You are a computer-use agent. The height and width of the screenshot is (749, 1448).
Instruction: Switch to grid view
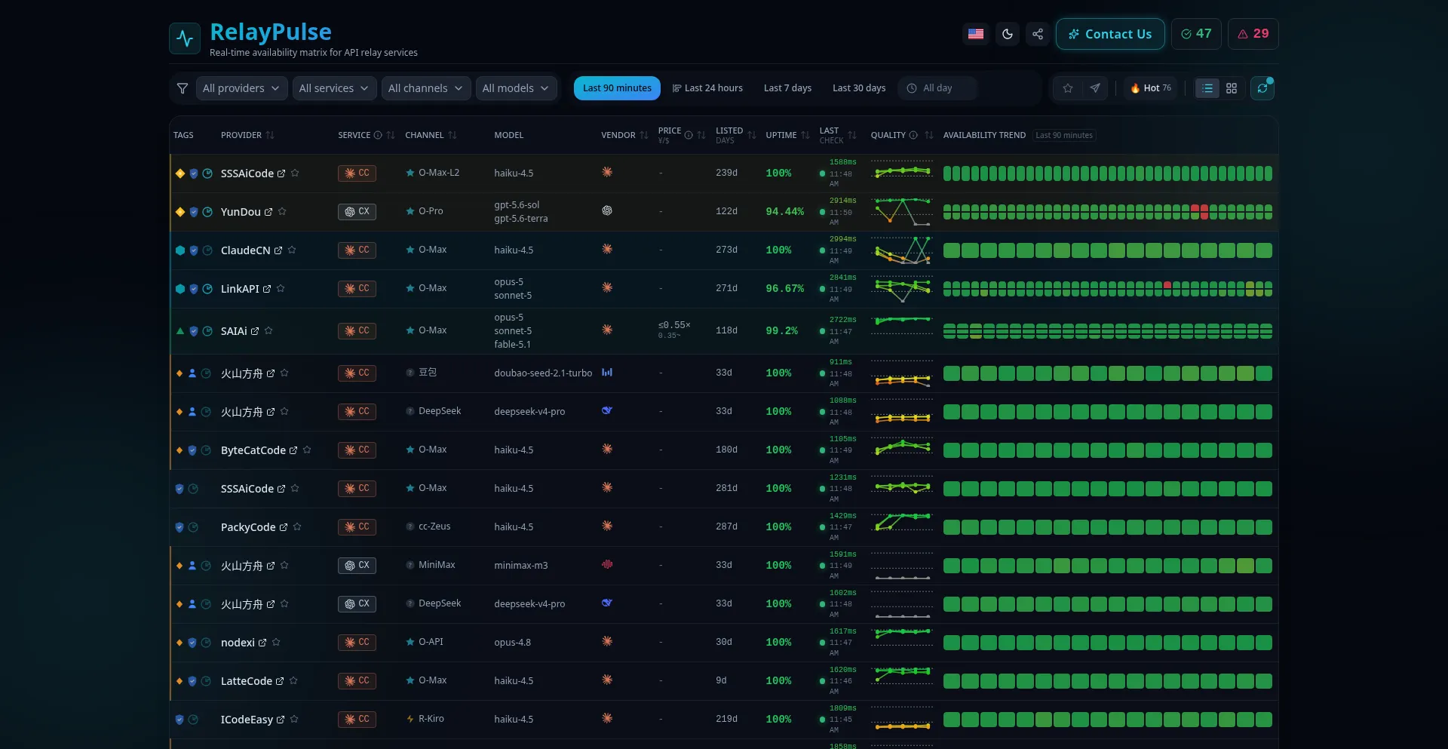coord(1232,88)
